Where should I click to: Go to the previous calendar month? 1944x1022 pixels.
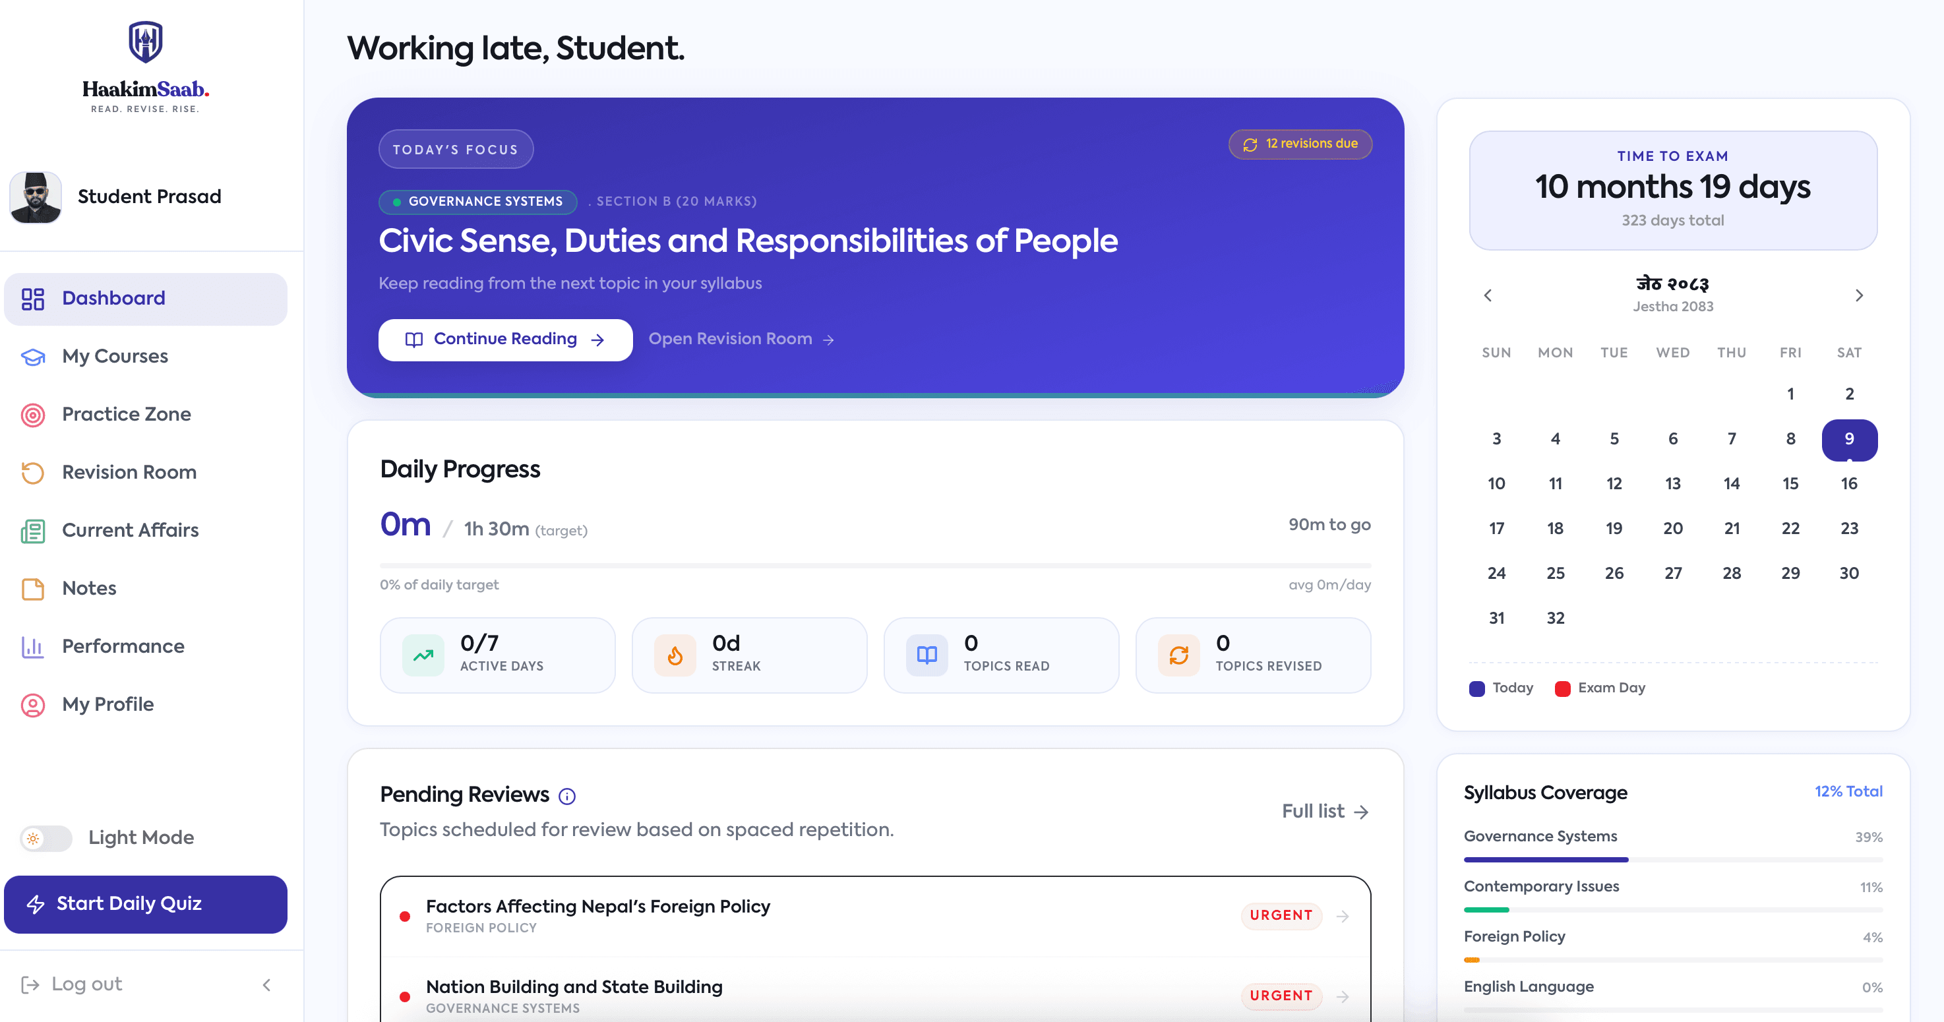(x=1488, y=295)
